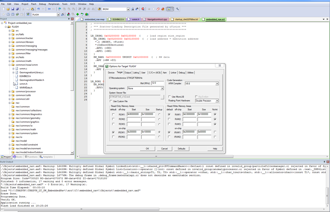Open Configuration wrench icon
The width and height of the screenshot is (330, 212).
click(x=177, y=9)
